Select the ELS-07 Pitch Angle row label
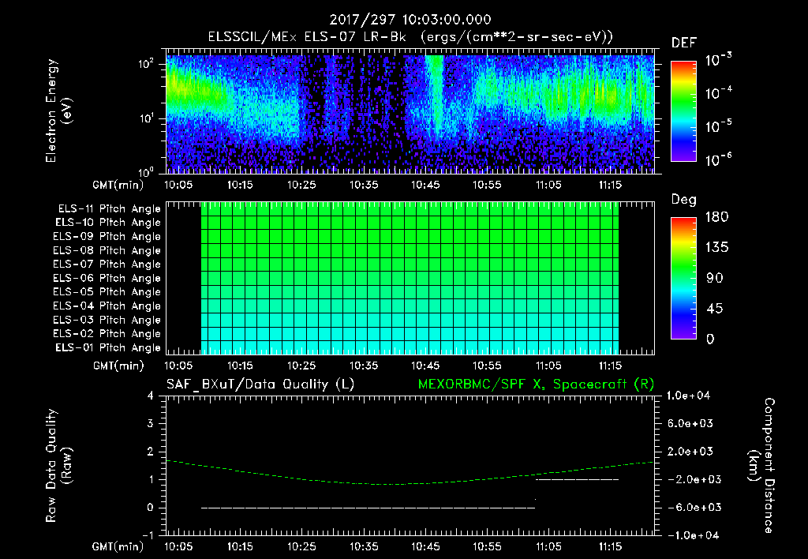Image resolution: width=808 pixels, height=559 pixels. (107, 264)
